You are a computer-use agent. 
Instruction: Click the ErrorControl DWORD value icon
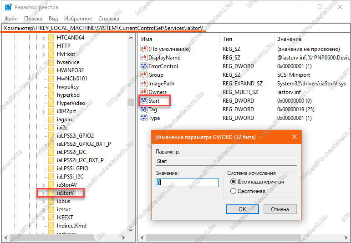tap(143, 66)
